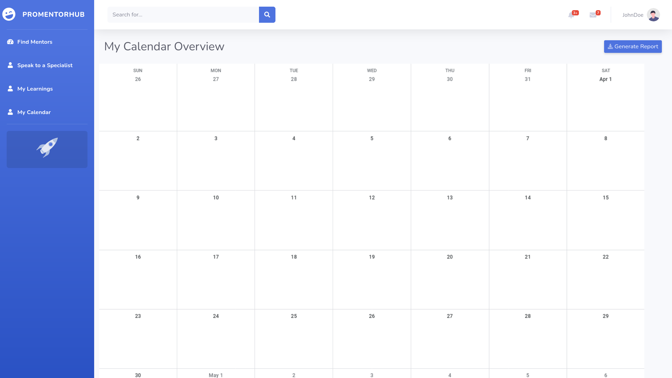
Task: Click the Find Mentors dashboard icon
Action: pos(10,42)
